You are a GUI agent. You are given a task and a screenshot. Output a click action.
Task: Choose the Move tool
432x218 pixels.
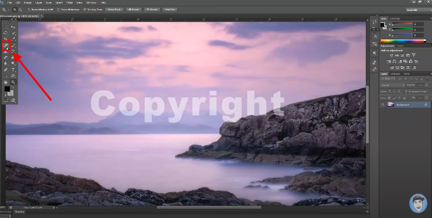[x=13, y=27]
